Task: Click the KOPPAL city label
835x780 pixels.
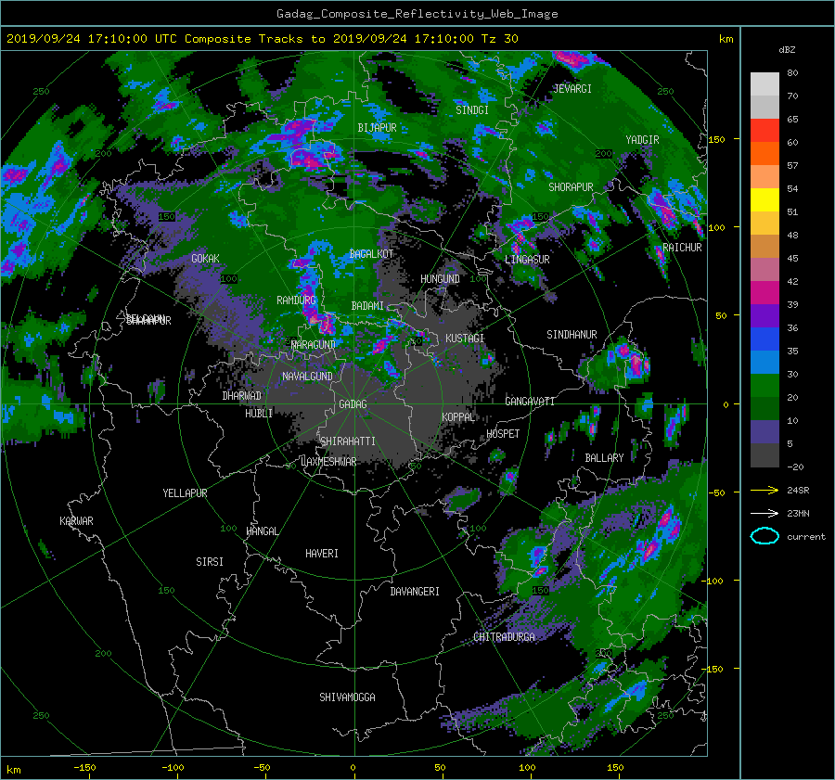Action: (458, 417)
